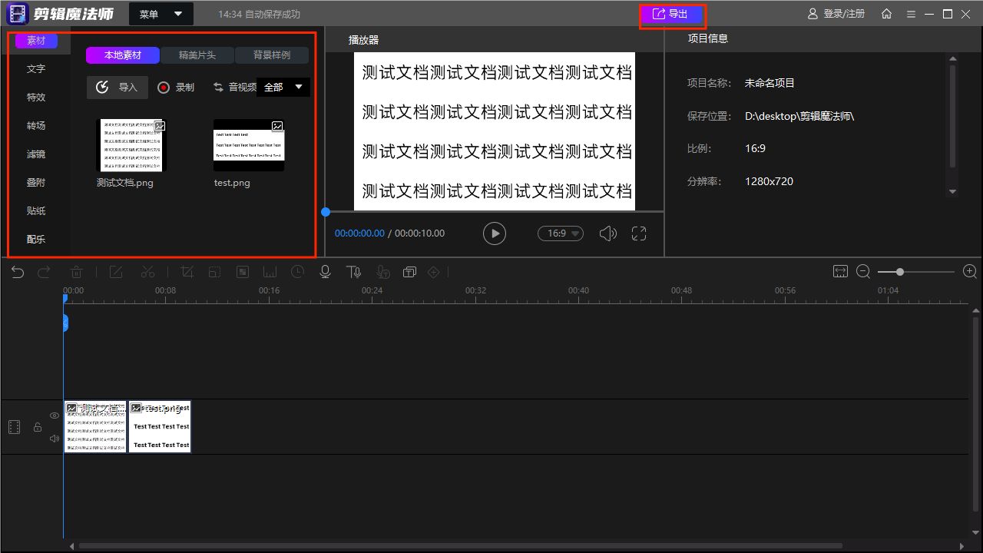This screenshot has height=553, width=983.
Task: Open the 菜单 dropdown menu
Action: click(161, 14)
